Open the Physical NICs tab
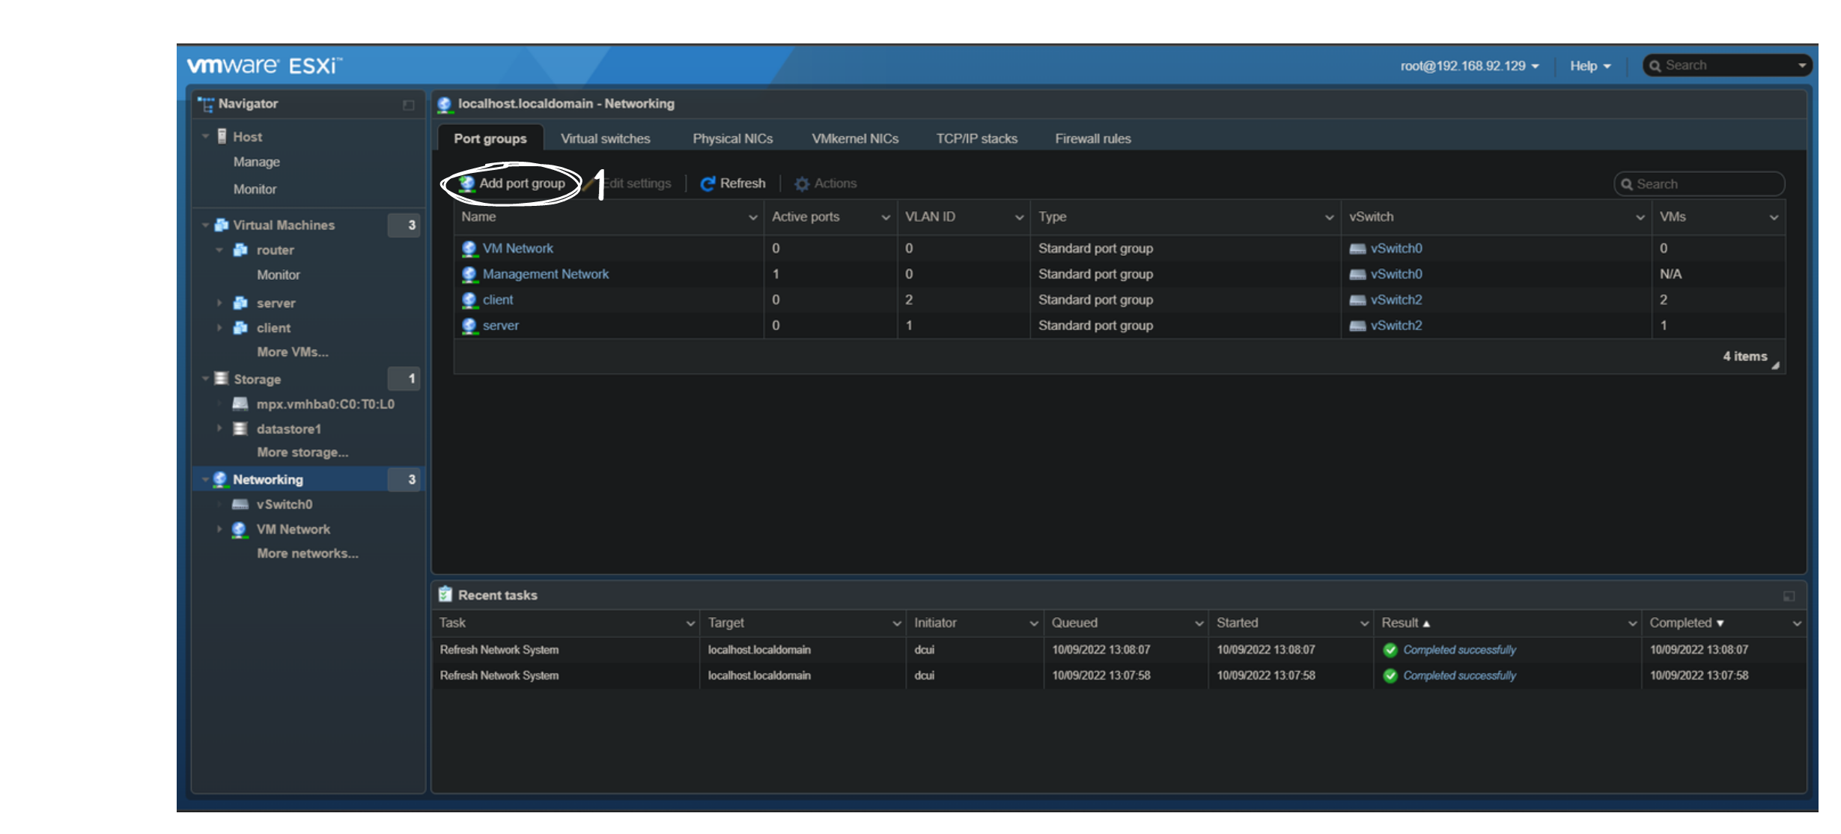Screen dimensions: 1841x834 732,139
